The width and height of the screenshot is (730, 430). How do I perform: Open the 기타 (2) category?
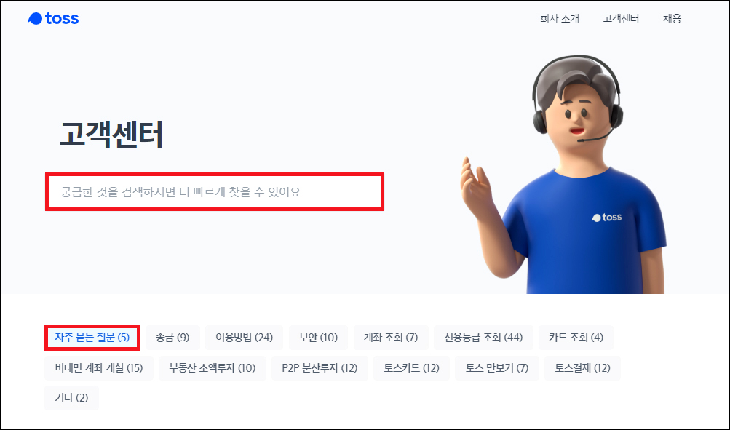pos(71,398)
